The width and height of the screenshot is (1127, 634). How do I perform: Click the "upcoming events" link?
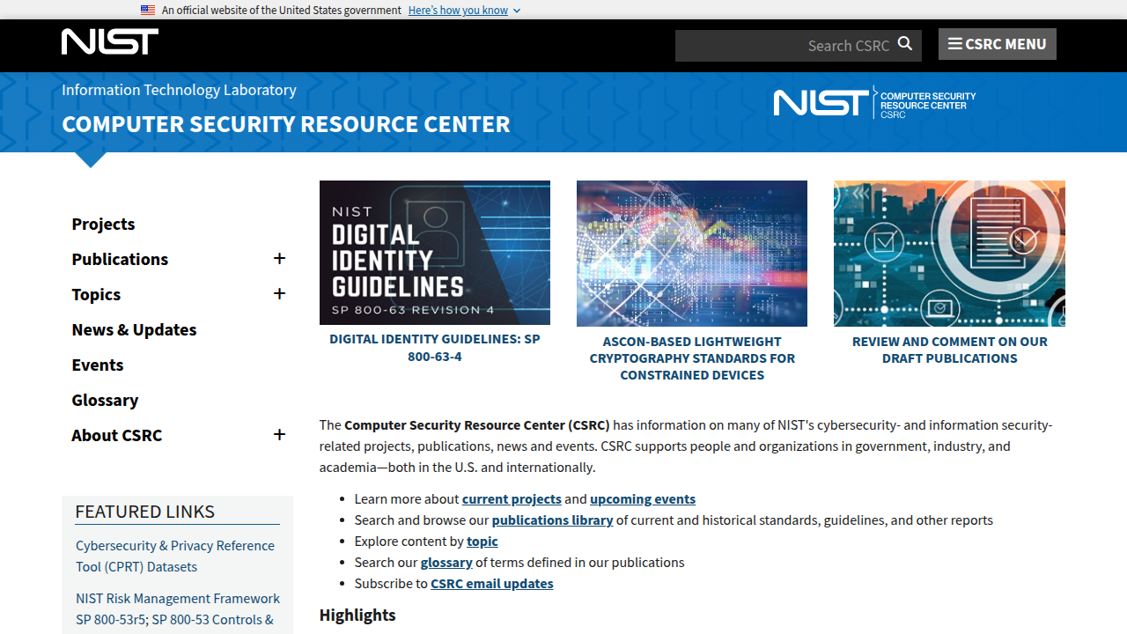pyautogui.click(x=643, y=498)
